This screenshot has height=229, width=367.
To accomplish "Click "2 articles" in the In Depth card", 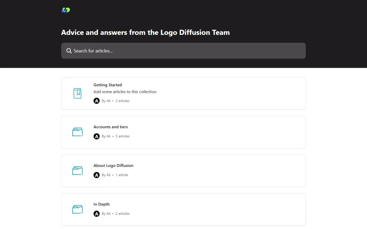I will 123,214.
